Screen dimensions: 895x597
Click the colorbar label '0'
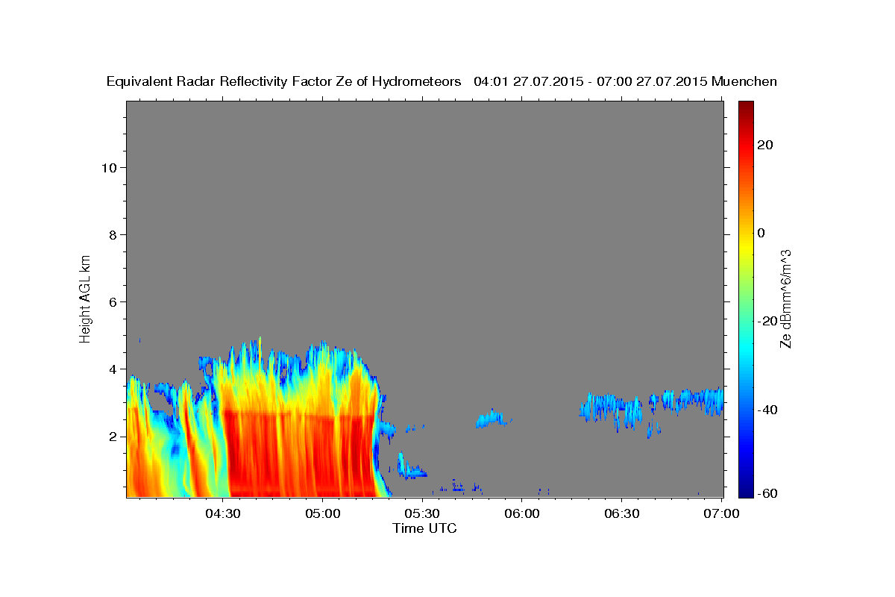pos(761,233)
